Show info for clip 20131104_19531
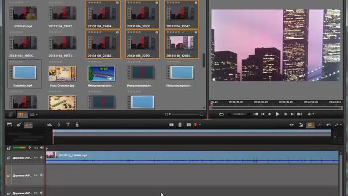 [157, 3]
